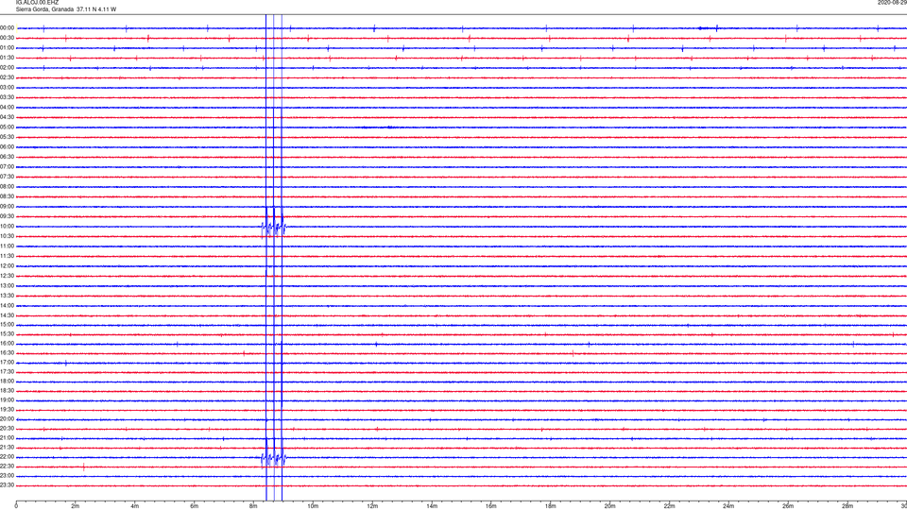Click the 06:00 time label
Image resolution: width=907 pixels, height=510 pixels.
(x=7, y=147)
